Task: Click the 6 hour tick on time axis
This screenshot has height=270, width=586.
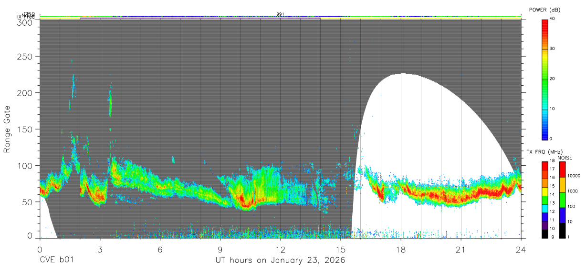Action: pos(160,249)
